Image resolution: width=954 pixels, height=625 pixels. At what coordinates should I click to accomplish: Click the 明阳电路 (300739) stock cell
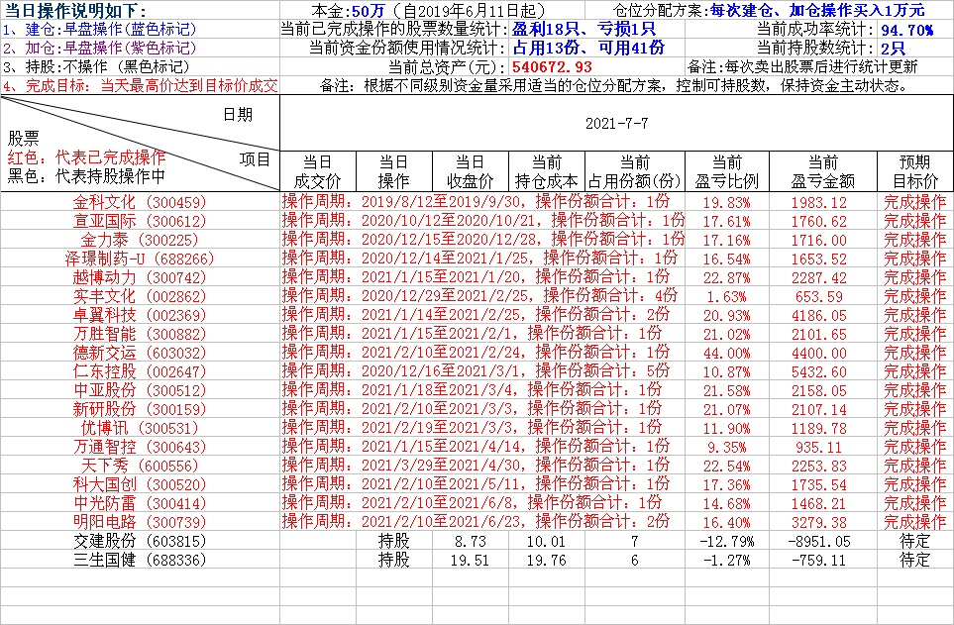[x=140, y=522]
